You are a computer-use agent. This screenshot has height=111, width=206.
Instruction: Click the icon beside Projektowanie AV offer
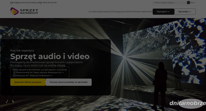pyautogui.click(x=14, y=73)
